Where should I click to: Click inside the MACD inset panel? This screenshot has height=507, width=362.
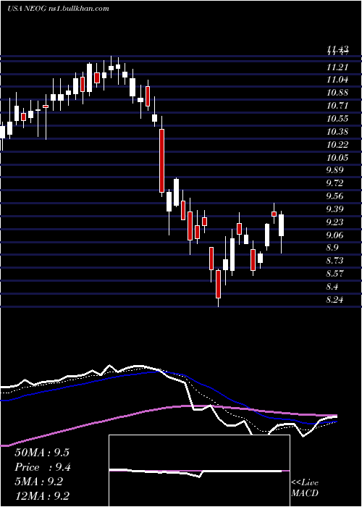pyautogui.click(x=199, y=471)
